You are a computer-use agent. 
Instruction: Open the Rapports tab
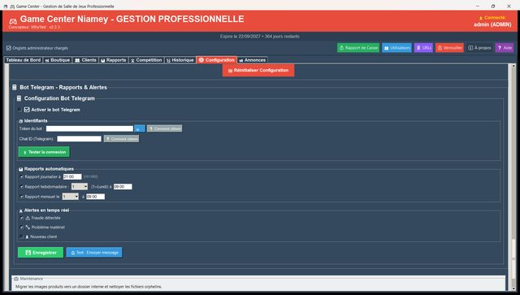click(114, 60)
